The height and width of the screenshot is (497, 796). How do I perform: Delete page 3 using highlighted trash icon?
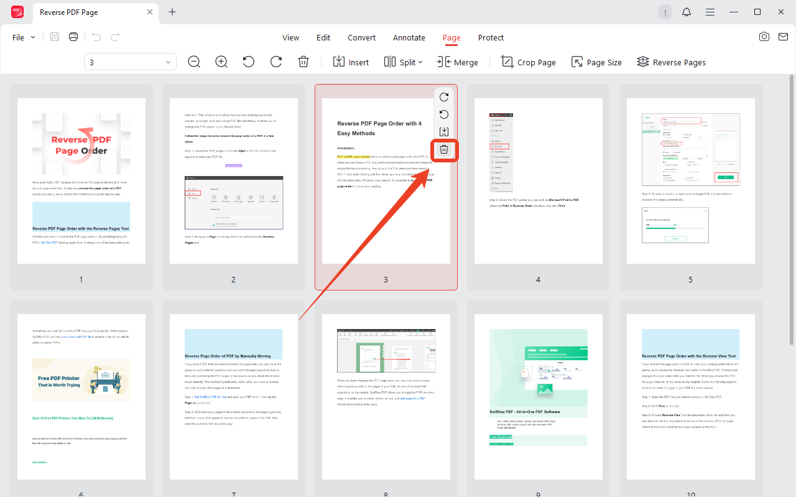(444, 149)
